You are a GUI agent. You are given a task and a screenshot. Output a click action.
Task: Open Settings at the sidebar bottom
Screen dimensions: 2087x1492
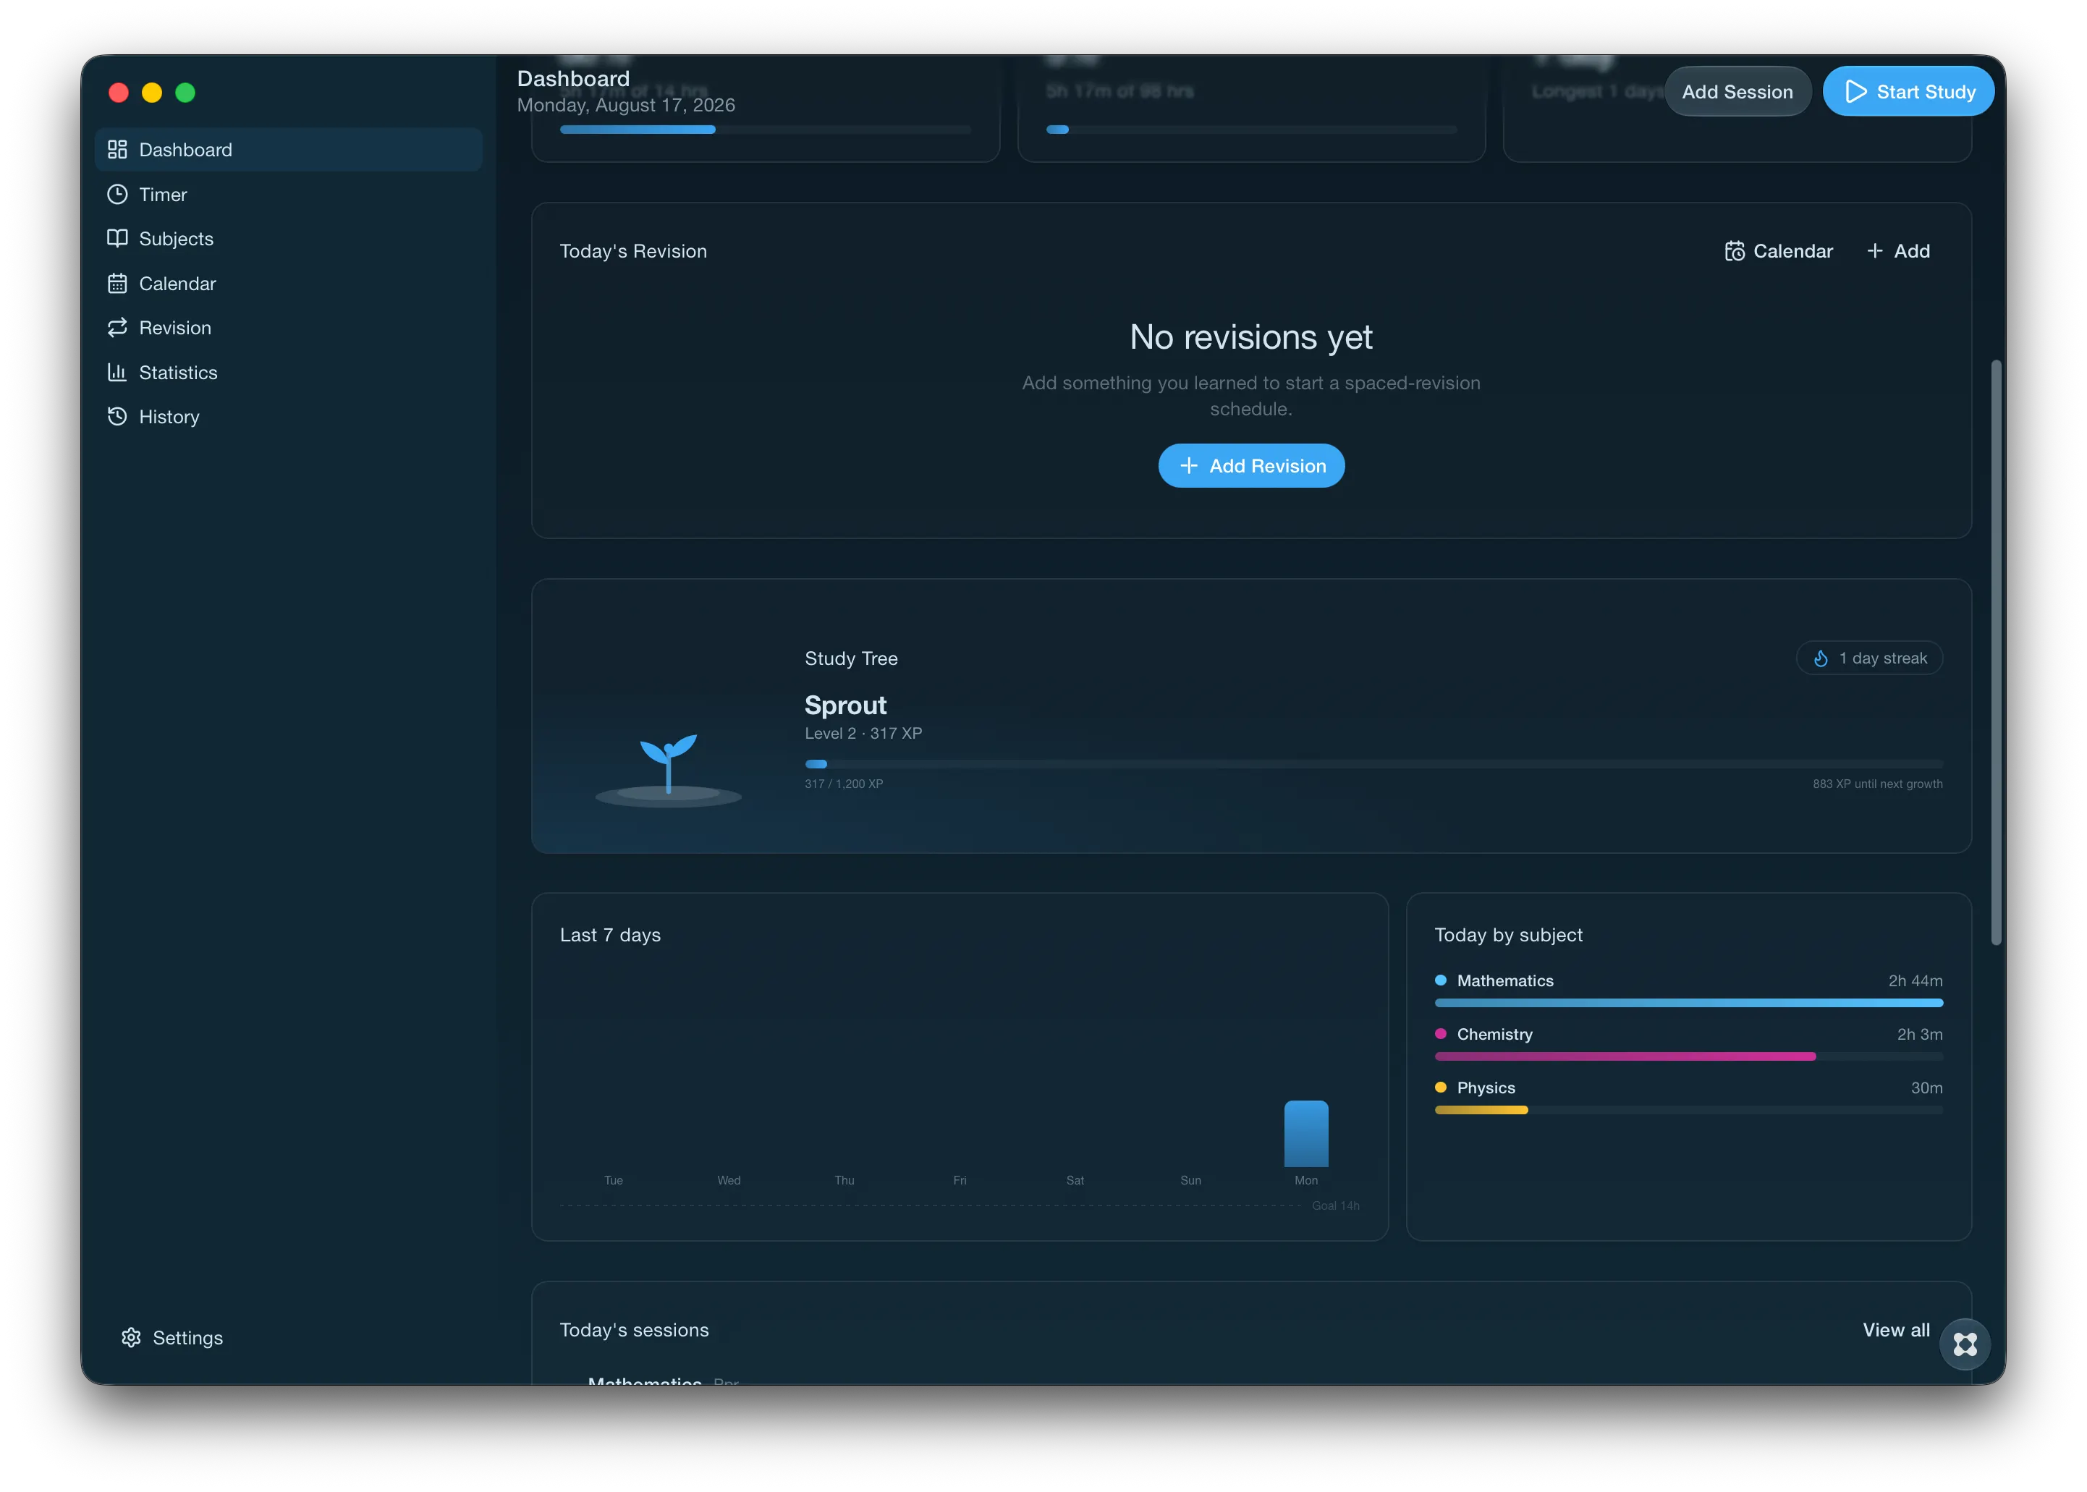172,1336
